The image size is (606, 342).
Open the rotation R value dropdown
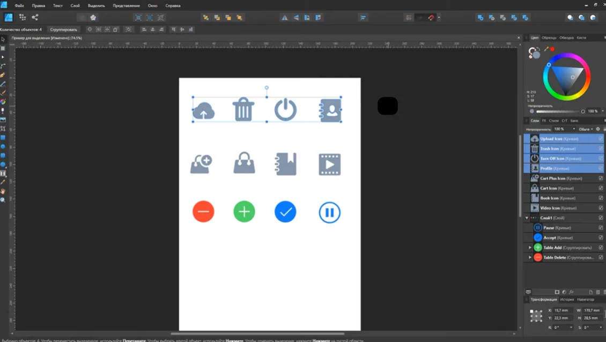pyautogui.click(x=571, y=328)
